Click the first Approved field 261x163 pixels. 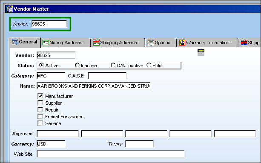[x=58, y=134]
